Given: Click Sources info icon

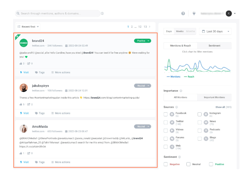Looking at the screenshot, I should coord(177,107).
